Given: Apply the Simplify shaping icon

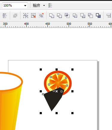Looking at the screenshot, I should pyautogui.click(x=75, y=16).
